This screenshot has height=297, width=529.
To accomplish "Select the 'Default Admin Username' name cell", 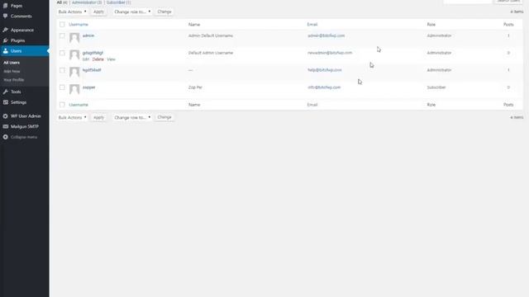I will pos(211,53).
